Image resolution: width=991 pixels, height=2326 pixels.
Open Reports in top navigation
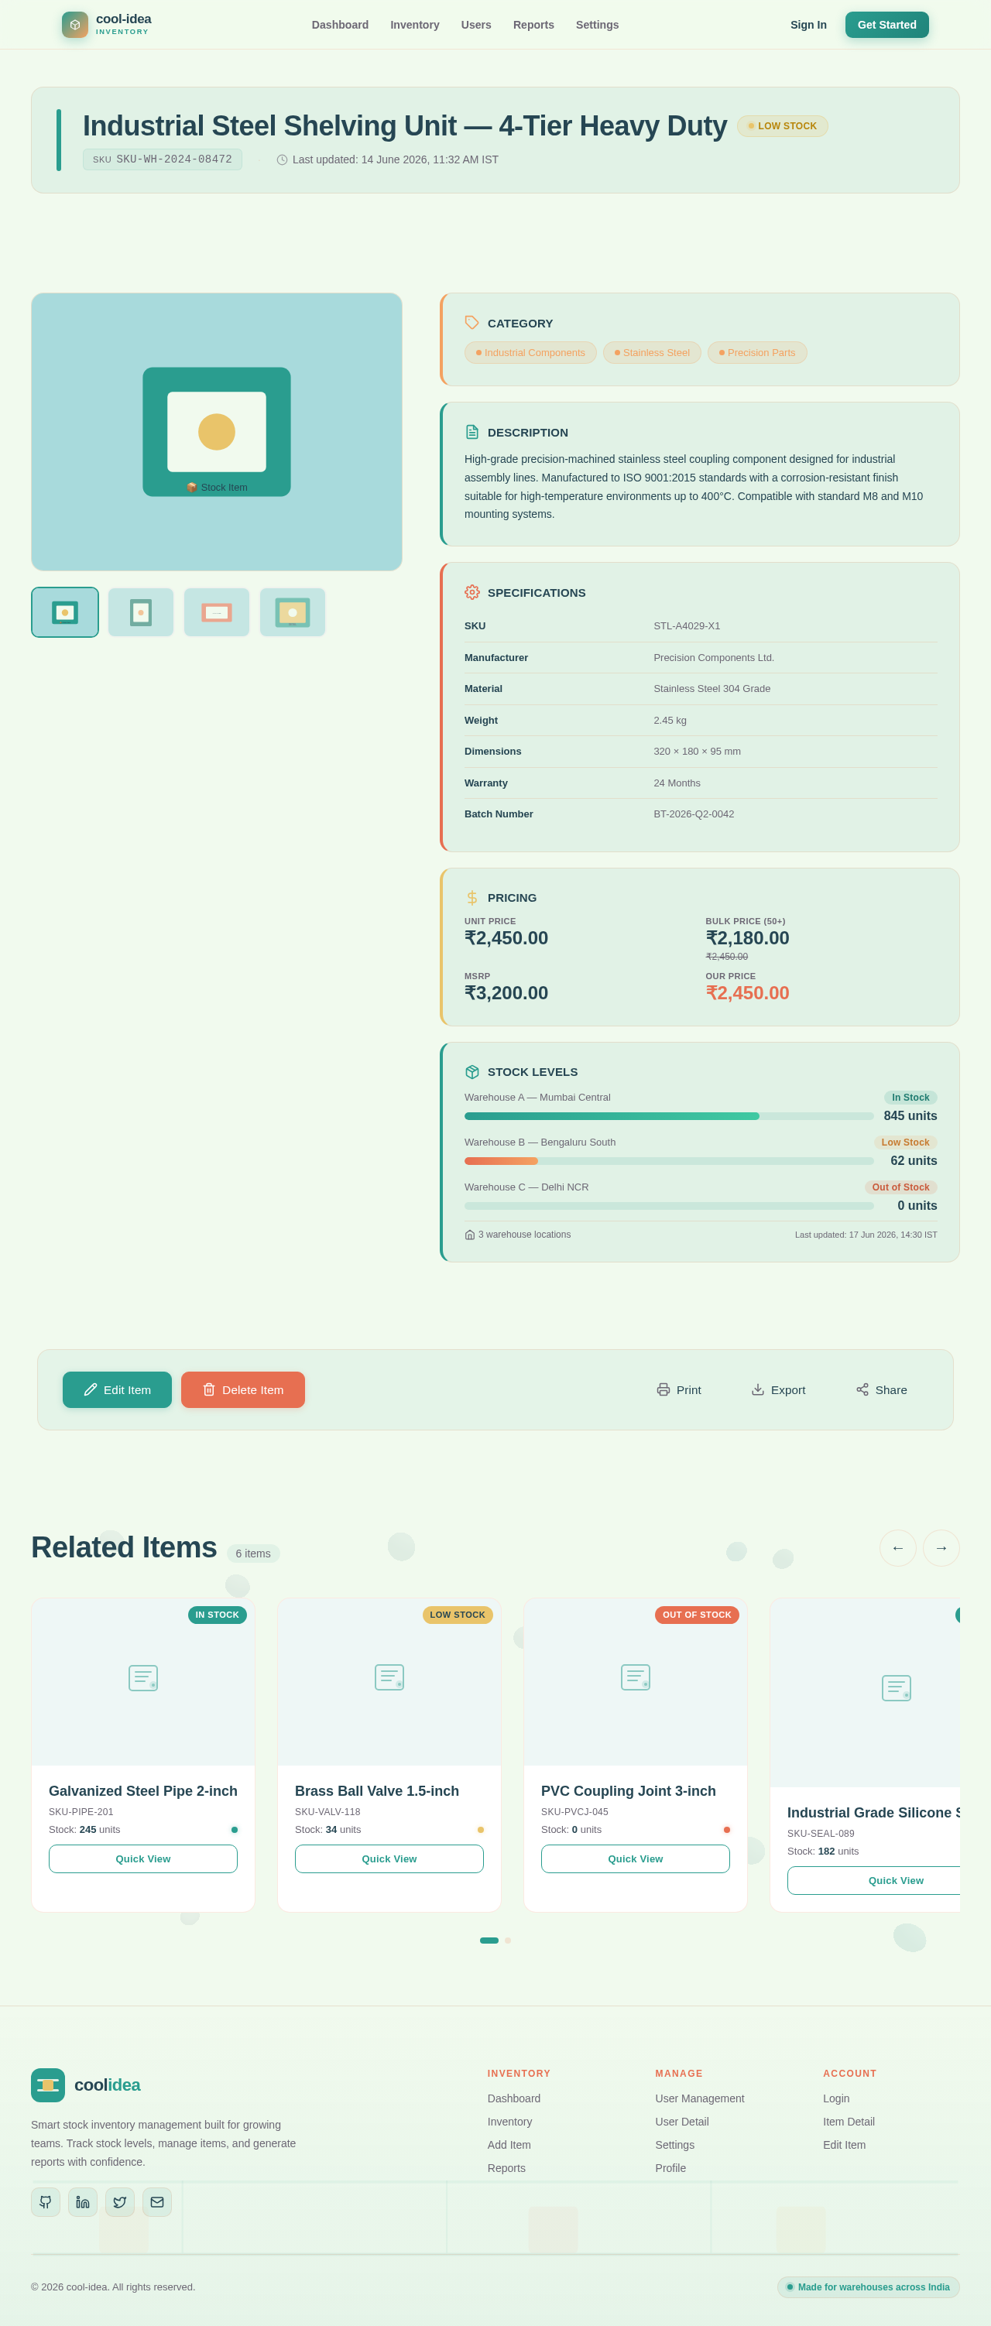coord(533,24)
